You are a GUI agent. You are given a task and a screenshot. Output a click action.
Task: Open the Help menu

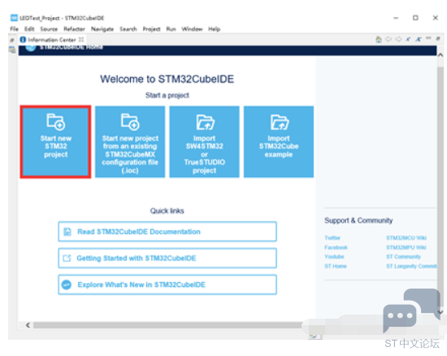[214, 28]
